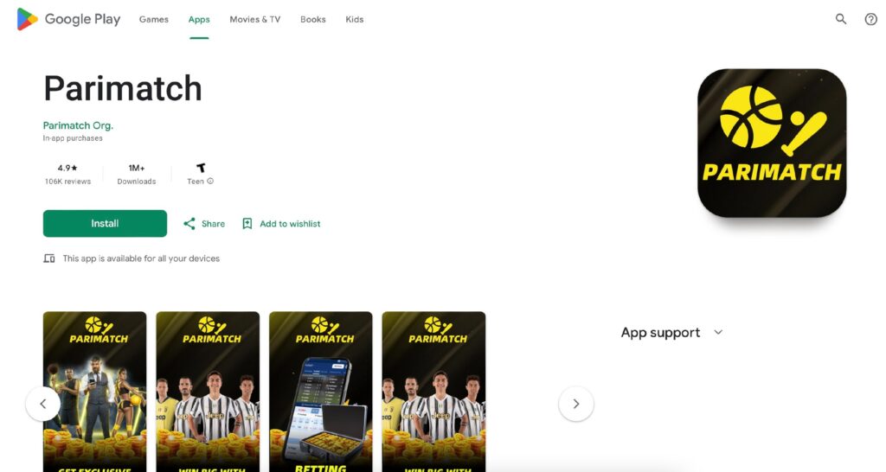Click the devices availability icon
Image resolution: width=886 pixels, height=472 pixels.
pyautogui.click(x=49, y=258)
